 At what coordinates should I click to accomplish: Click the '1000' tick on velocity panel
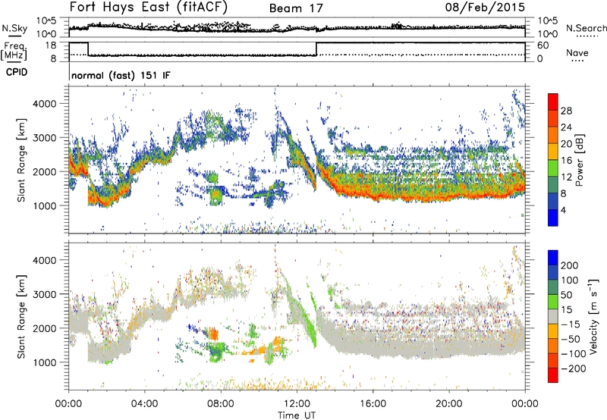tap(44, 362)
